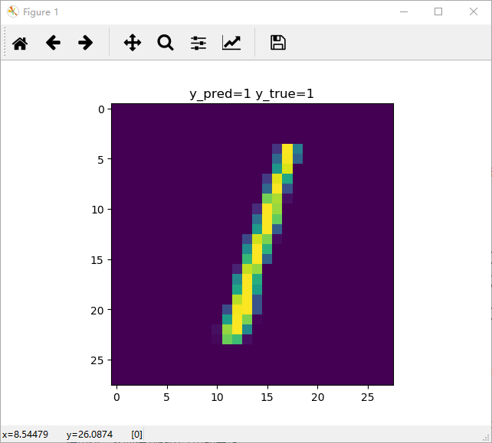Open the Configure subplots dialog
This screenshot has width=492, height=443.
(x=198, y=43)
